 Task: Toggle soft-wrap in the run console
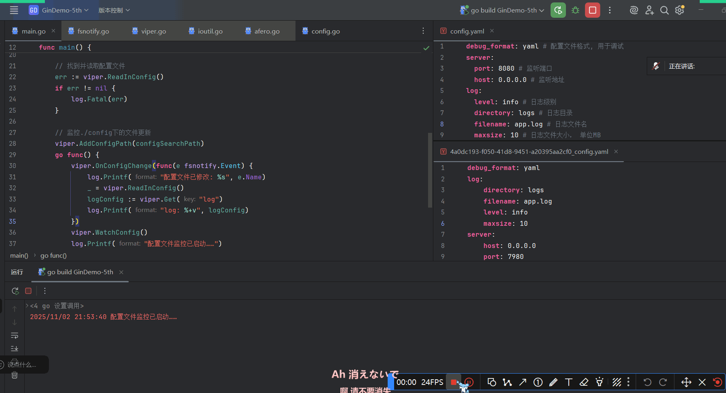click(15, 336)
